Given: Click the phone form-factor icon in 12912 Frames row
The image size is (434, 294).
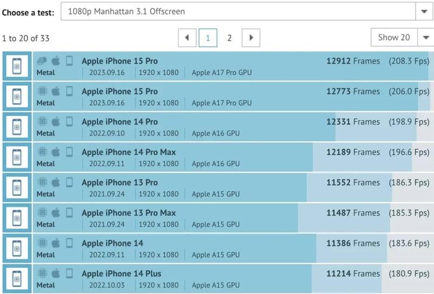Looking at the screenshot, I should point(69,60).
